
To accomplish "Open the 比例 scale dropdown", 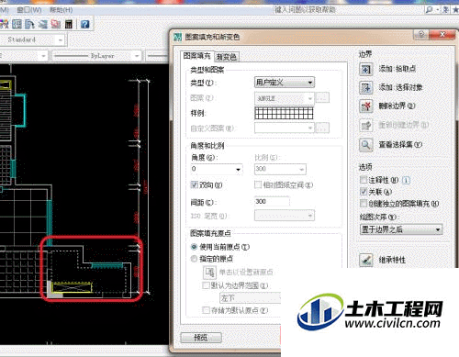I will pyautogui.click(x=280, y=169).
